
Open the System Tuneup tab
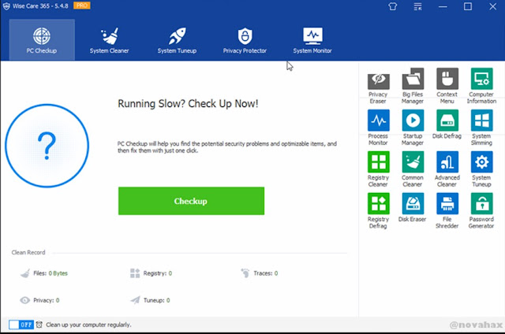pos(177,40)
